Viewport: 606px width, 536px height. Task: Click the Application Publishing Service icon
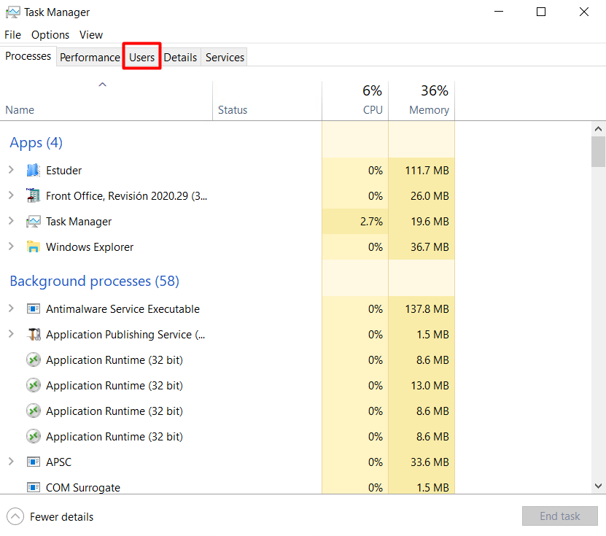34,334
